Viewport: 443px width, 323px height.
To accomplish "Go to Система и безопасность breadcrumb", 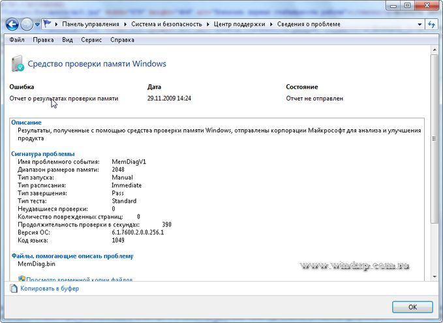I will tap(166, 24).
